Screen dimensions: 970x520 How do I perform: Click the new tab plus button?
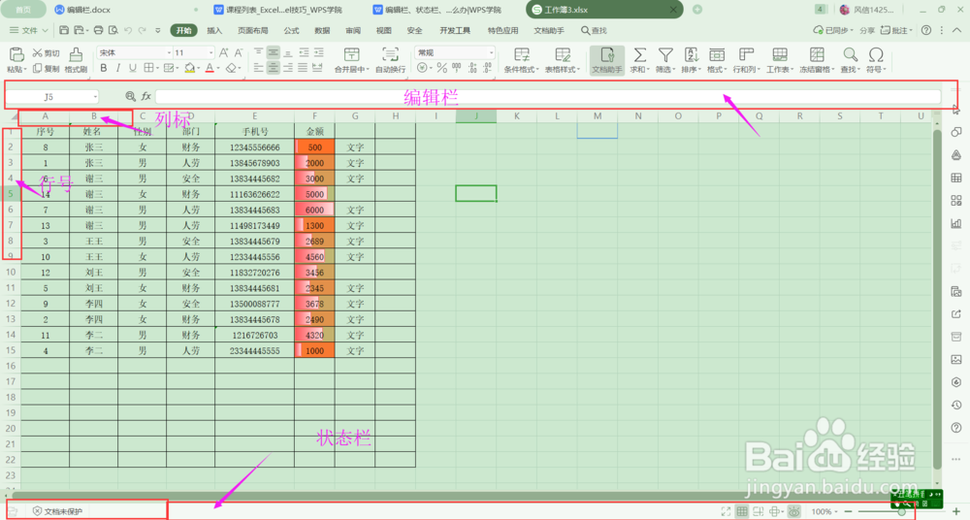(697, 10)
